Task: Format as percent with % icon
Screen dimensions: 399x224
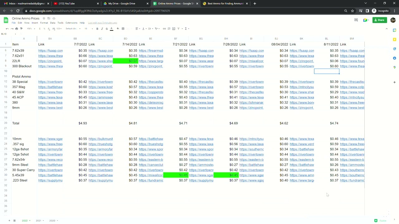Action: pos(44,29)
